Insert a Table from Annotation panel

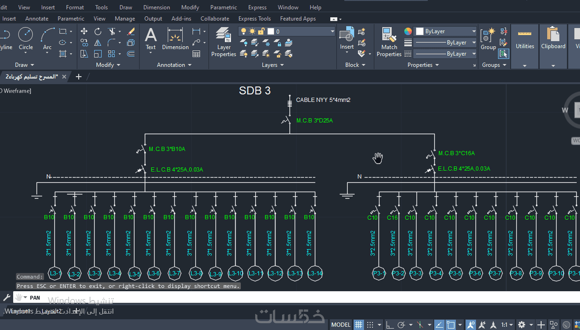click(x=196, y=54)
